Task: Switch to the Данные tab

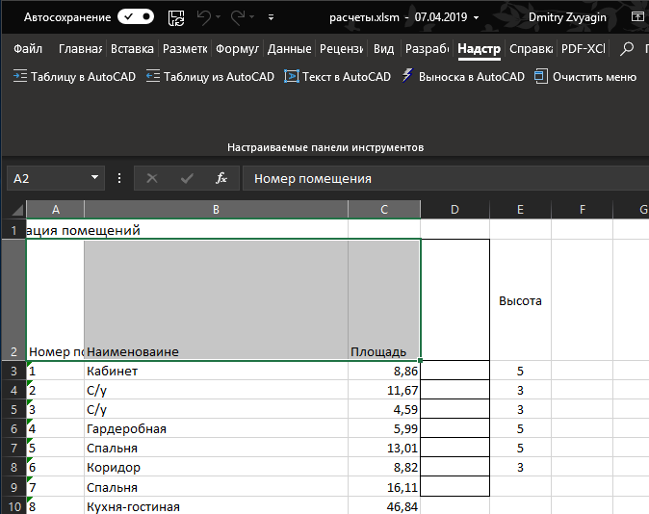Action: click(x=289, y=49)
